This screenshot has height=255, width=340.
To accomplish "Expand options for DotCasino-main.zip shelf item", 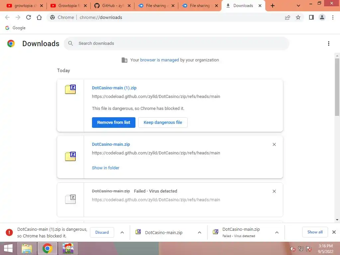I will coord(200,232).
